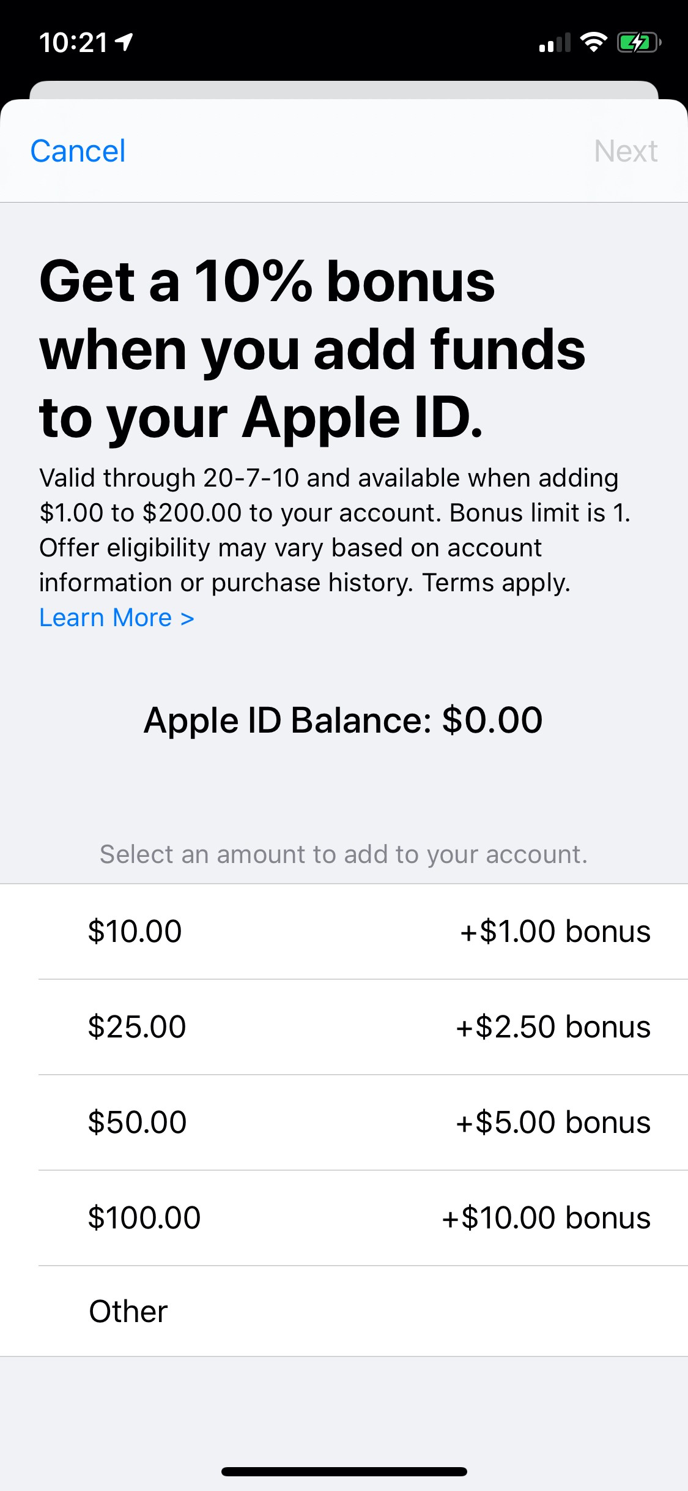This screenshot has width=688, height=1491.
Task: Tap the 10:21 clock in status bar
Action: (73, 43)
